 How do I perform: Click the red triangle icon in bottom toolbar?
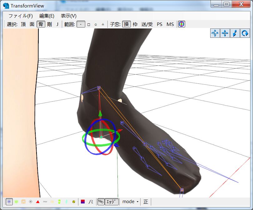[38, 202]
